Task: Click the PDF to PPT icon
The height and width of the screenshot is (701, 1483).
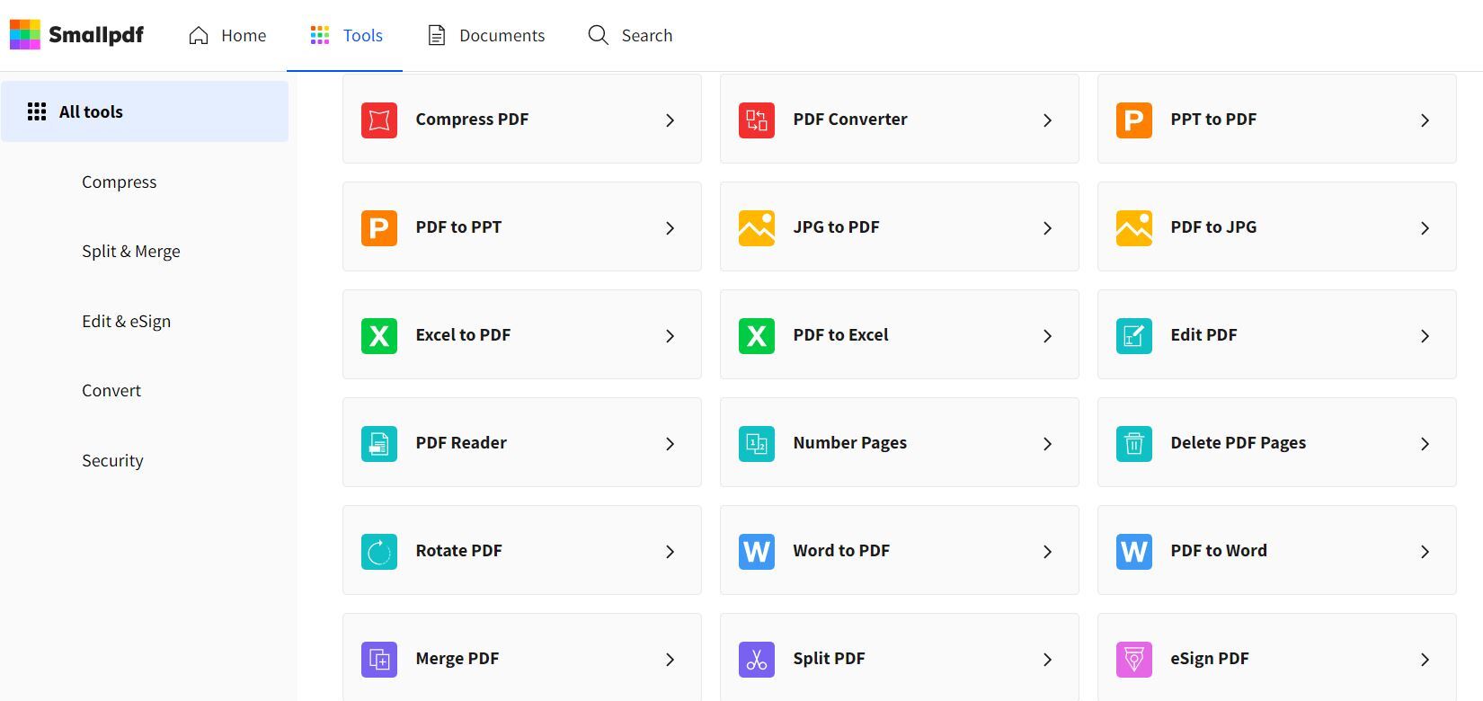Action: [x=379, y=227]
